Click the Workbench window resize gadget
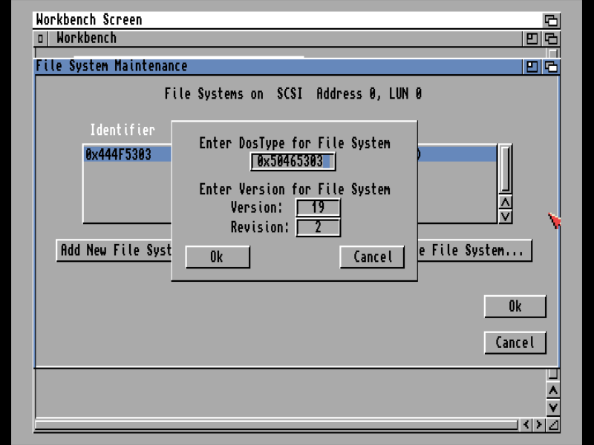 tap(552, 425)
